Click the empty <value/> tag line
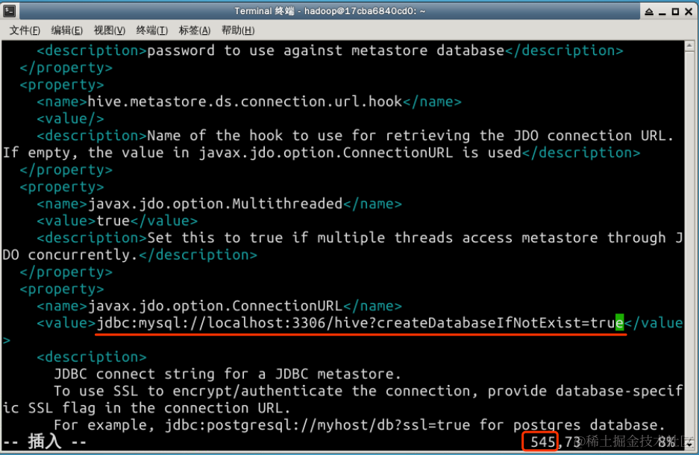 [x=70, y=119]
